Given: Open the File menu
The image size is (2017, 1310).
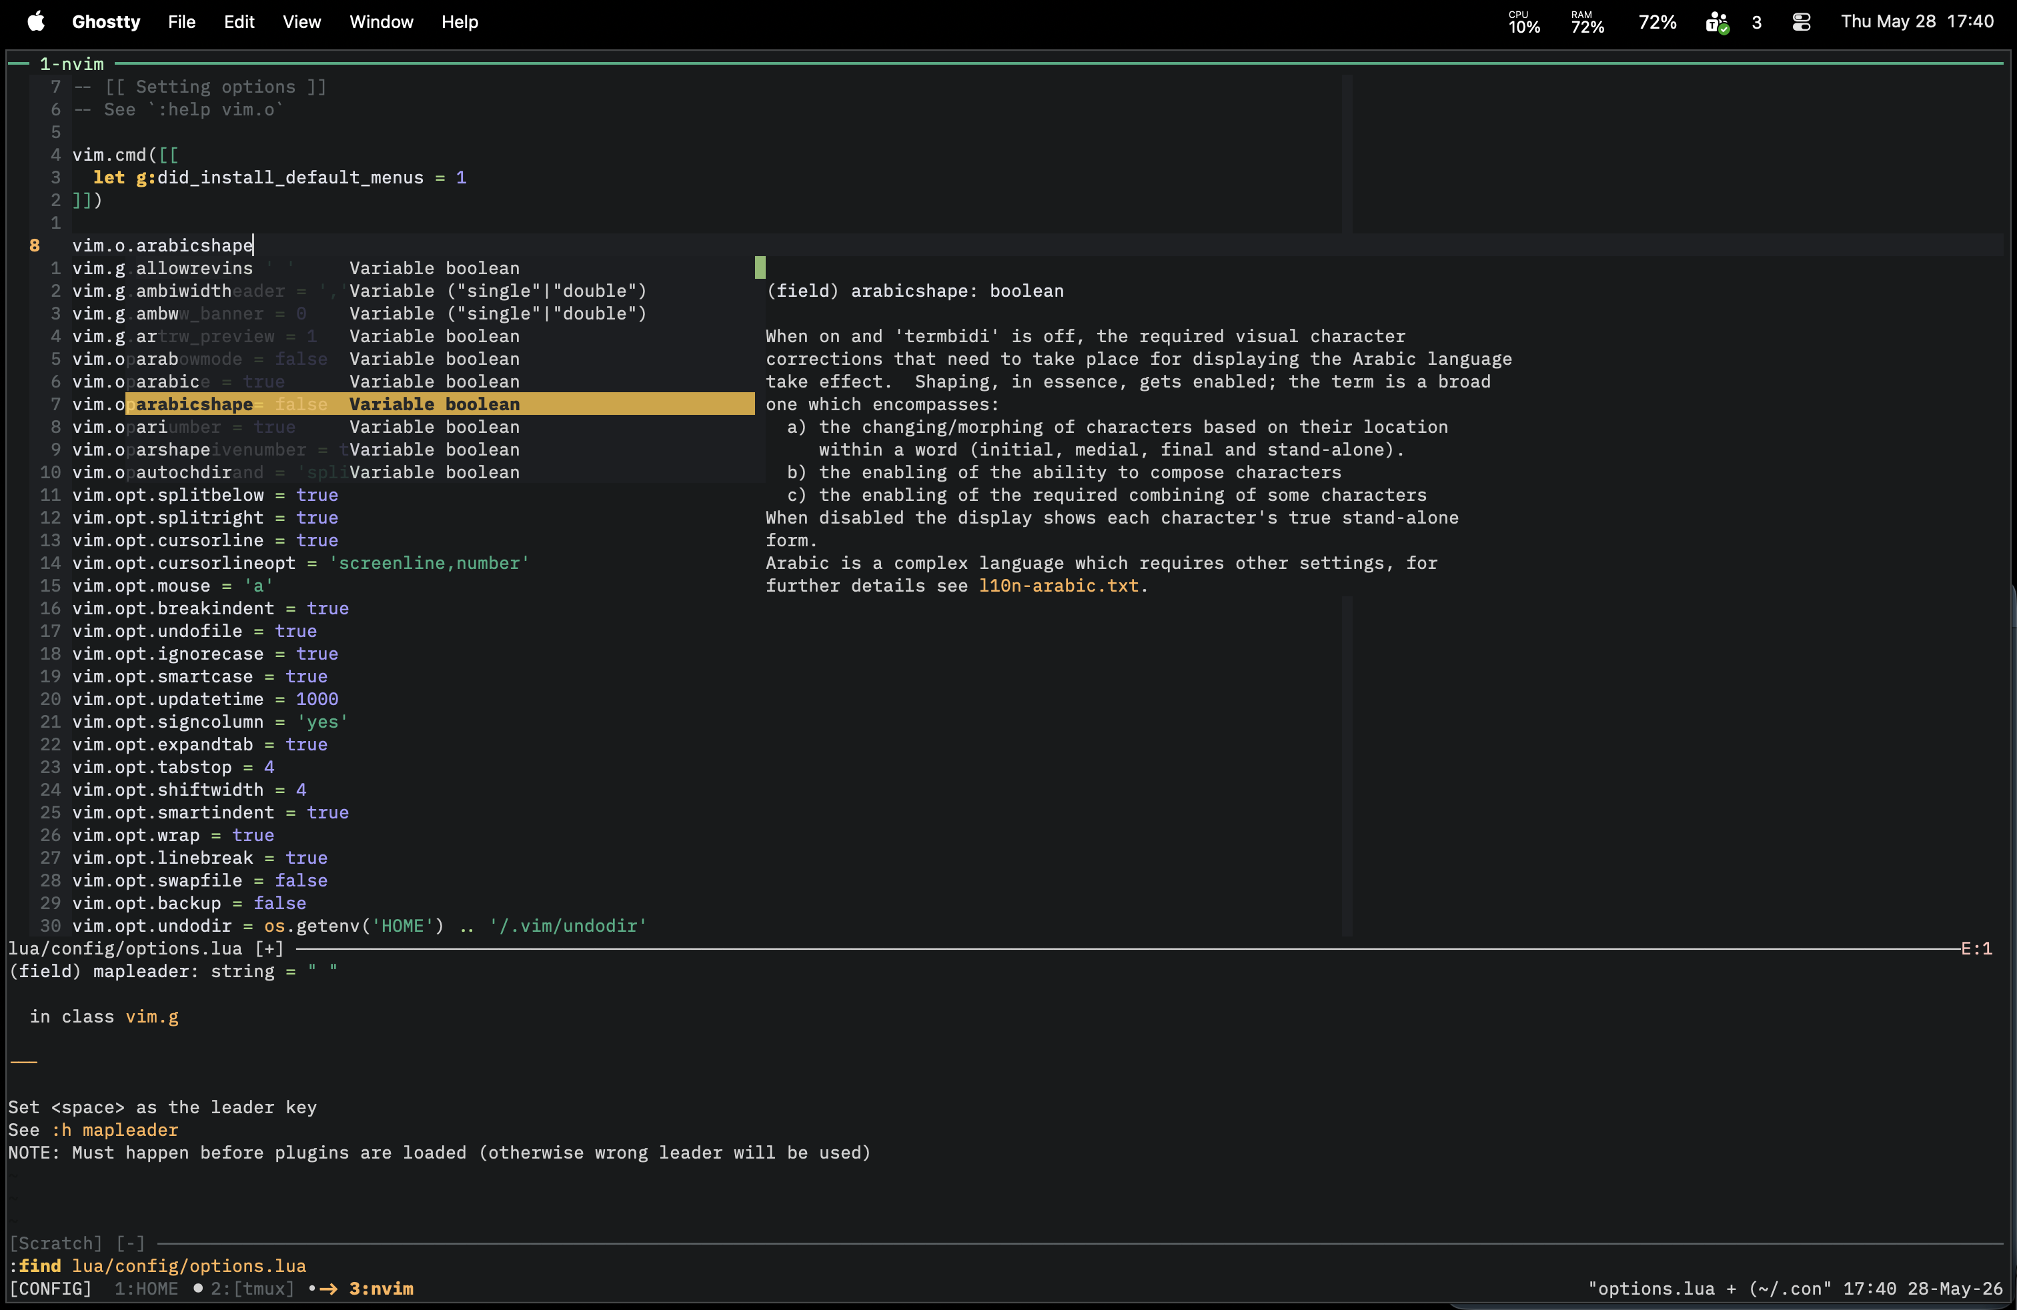Looking at the screenshot, I should tap(181, 22).
